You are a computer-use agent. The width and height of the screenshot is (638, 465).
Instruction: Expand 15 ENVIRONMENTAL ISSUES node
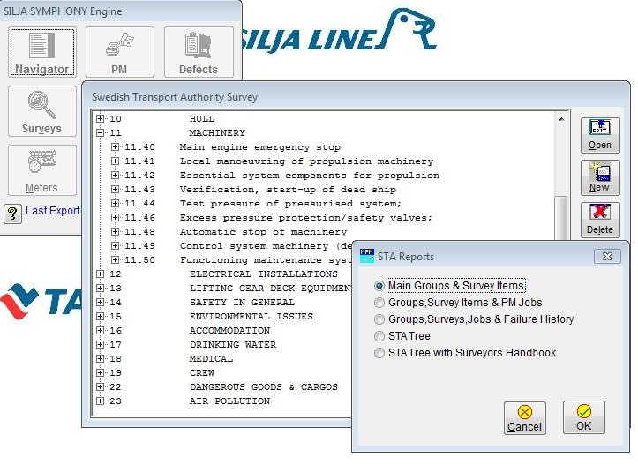pos(100,316)
